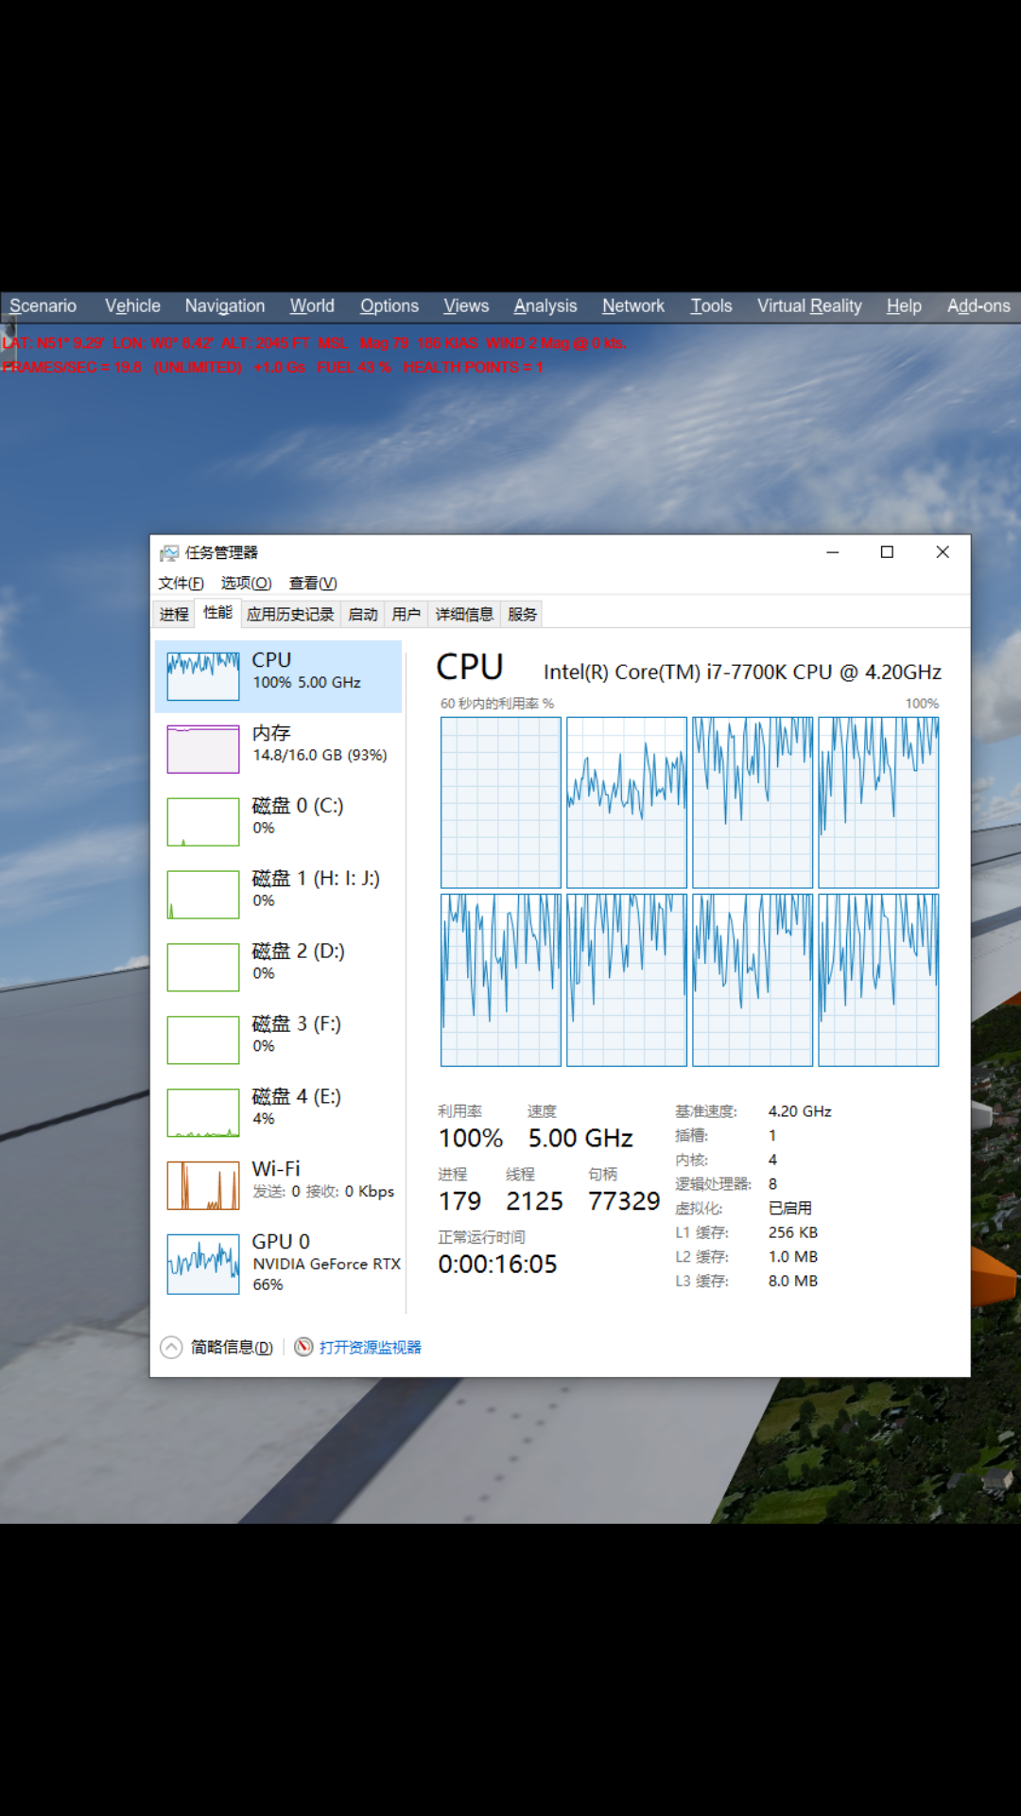Image resolution: width=1021 pixels, height=1816 pixels.
Task: Open 磁盘 1 (H: I: J:) disk graph
Action: 203,895
